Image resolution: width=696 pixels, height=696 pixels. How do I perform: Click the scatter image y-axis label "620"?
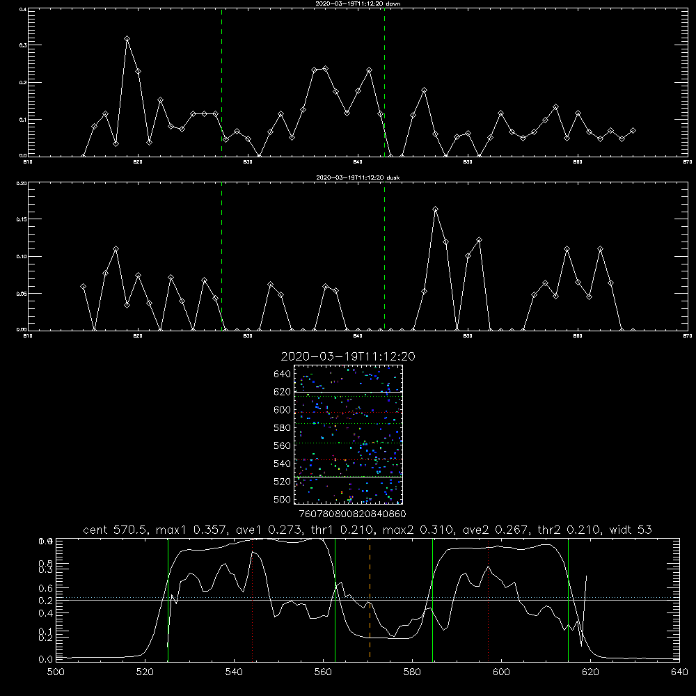click(x=283, y=392)
